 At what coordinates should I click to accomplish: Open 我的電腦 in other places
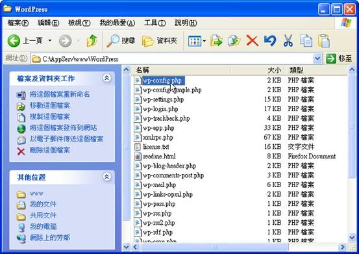tap(43, 227)
